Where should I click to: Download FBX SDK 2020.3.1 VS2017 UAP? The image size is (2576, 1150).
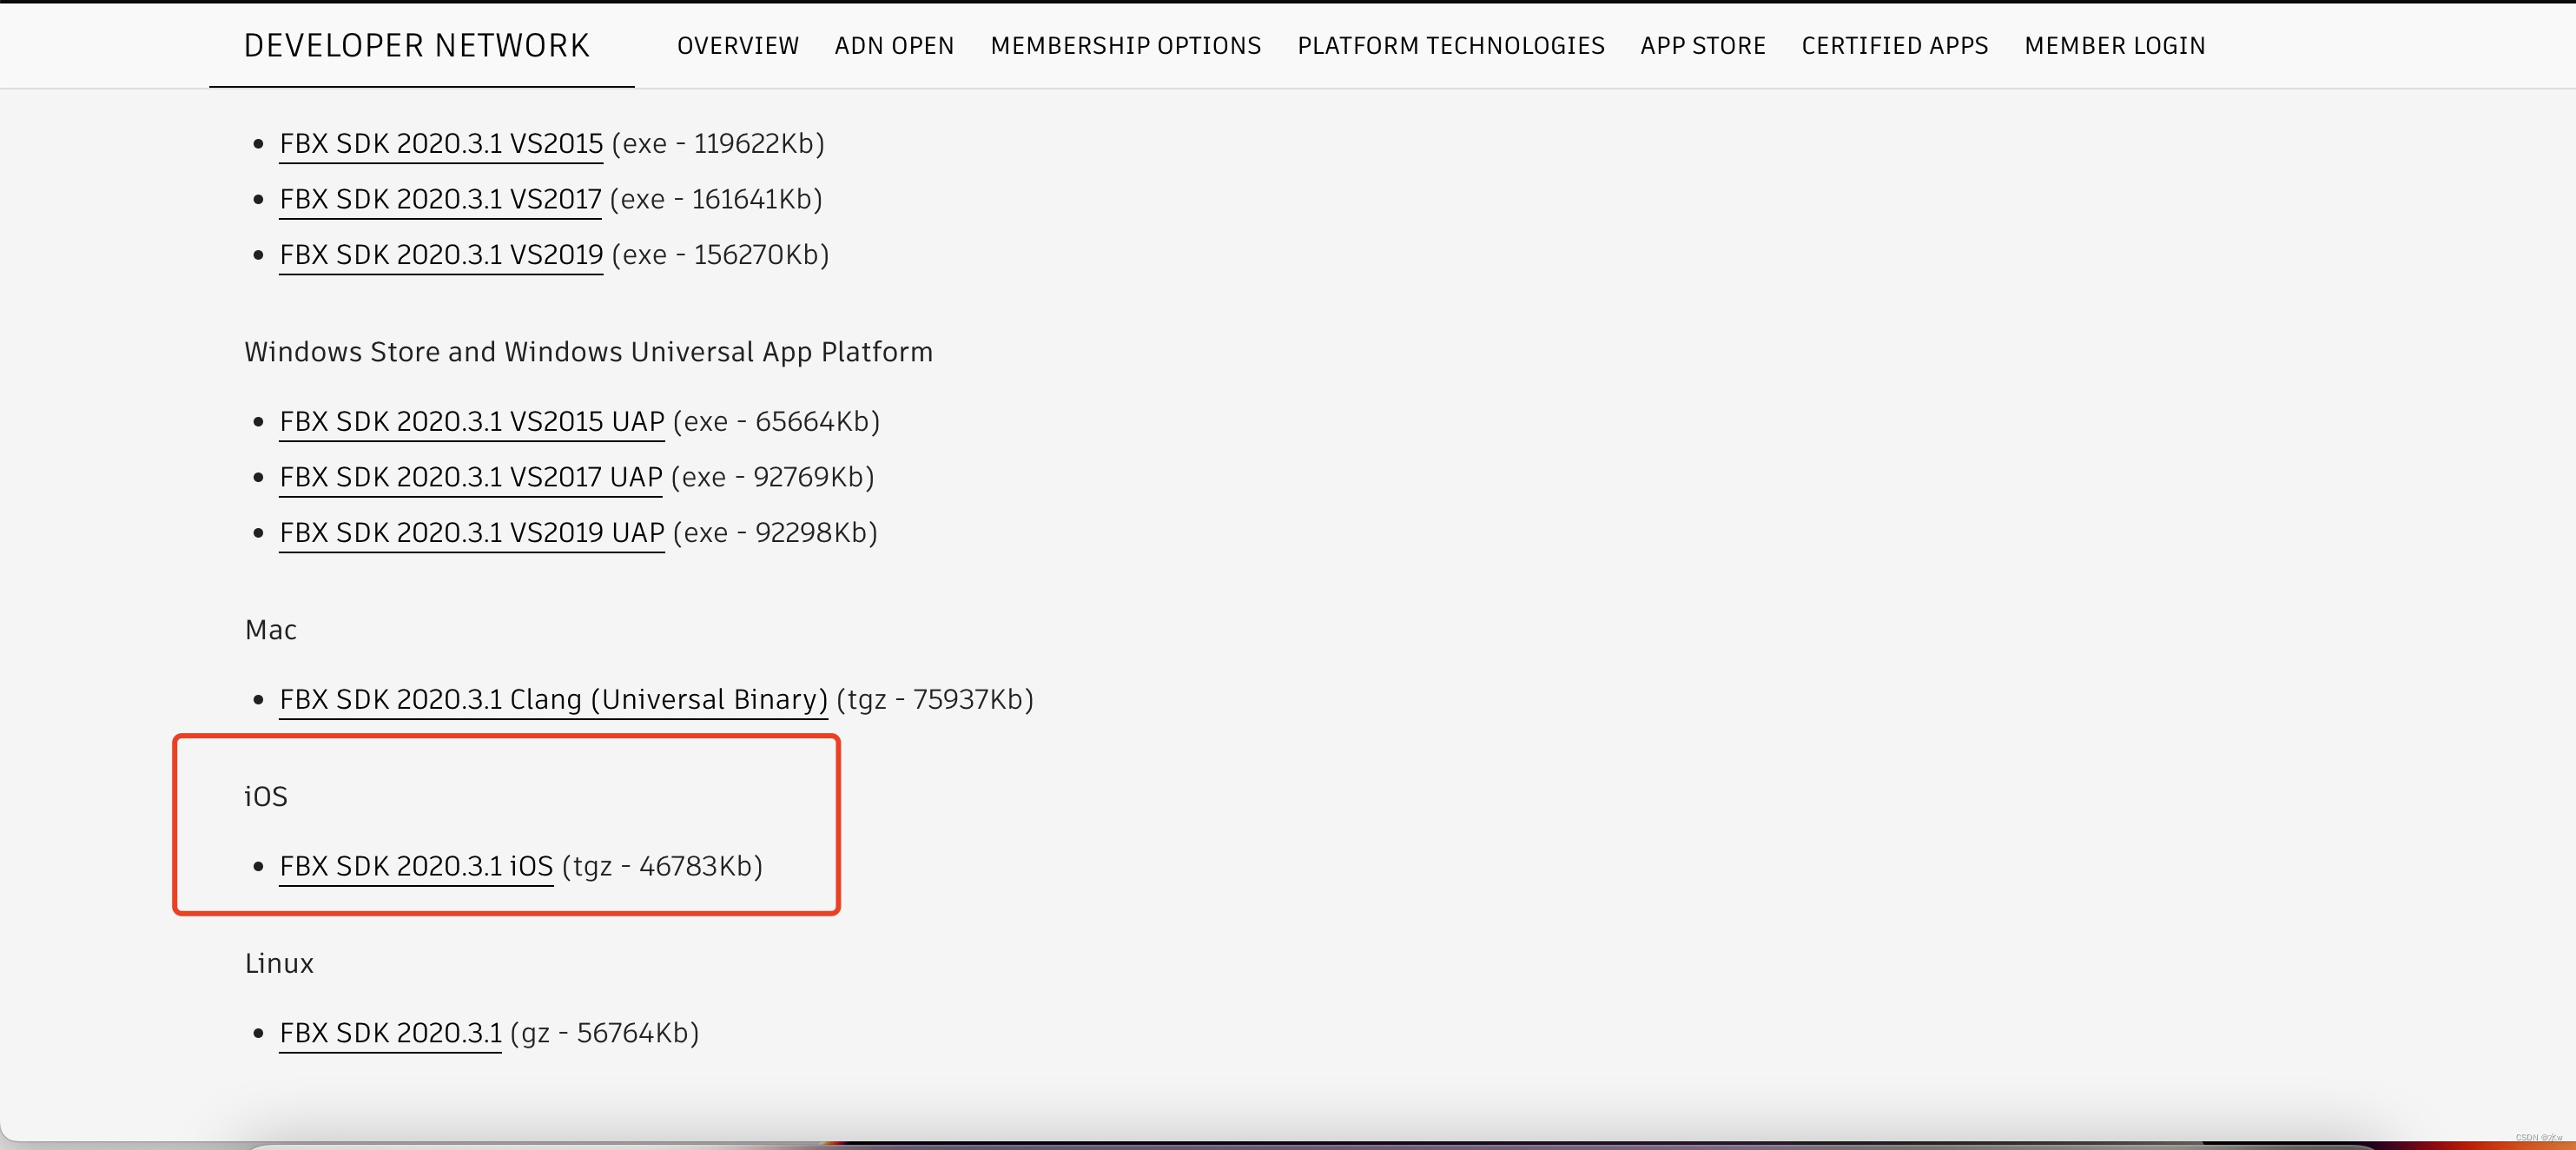coord(470,478)
